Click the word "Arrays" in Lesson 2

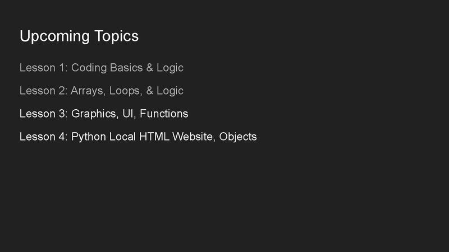click(x=88, y=91)
